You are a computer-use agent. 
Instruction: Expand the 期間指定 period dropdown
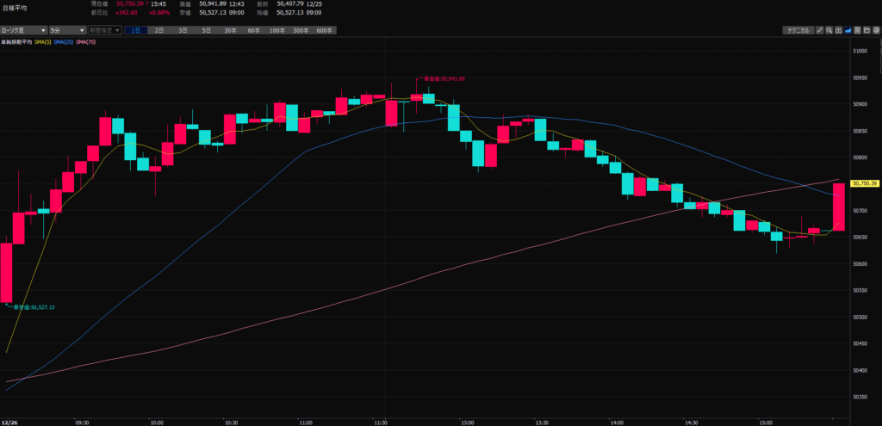104,30
